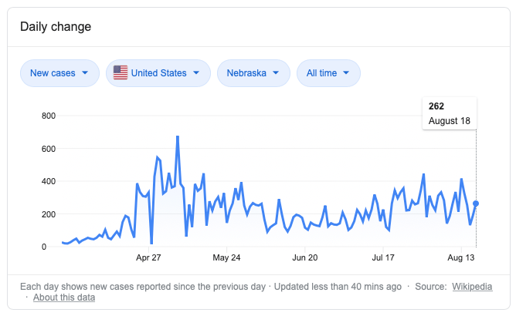Click the United States dropdown arrow
This screenshot has height=316, width=516.
click(196, 73)
